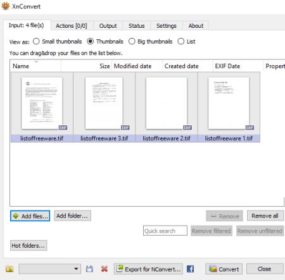Screen dimensions: 285x280
Task: Switch to the Settings tab
Action: [167, 26]
